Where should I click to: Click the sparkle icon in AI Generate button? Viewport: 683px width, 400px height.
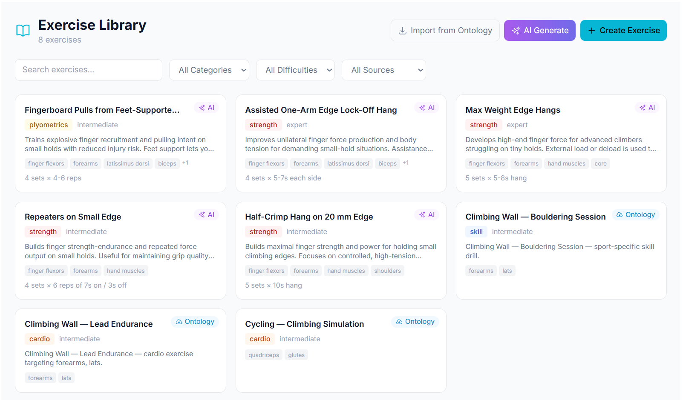(x=516, y=31)
